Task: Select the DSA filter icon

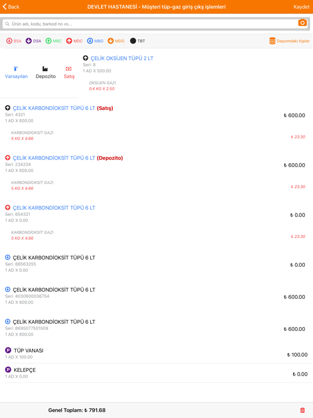Action: [x=28, y=41]
